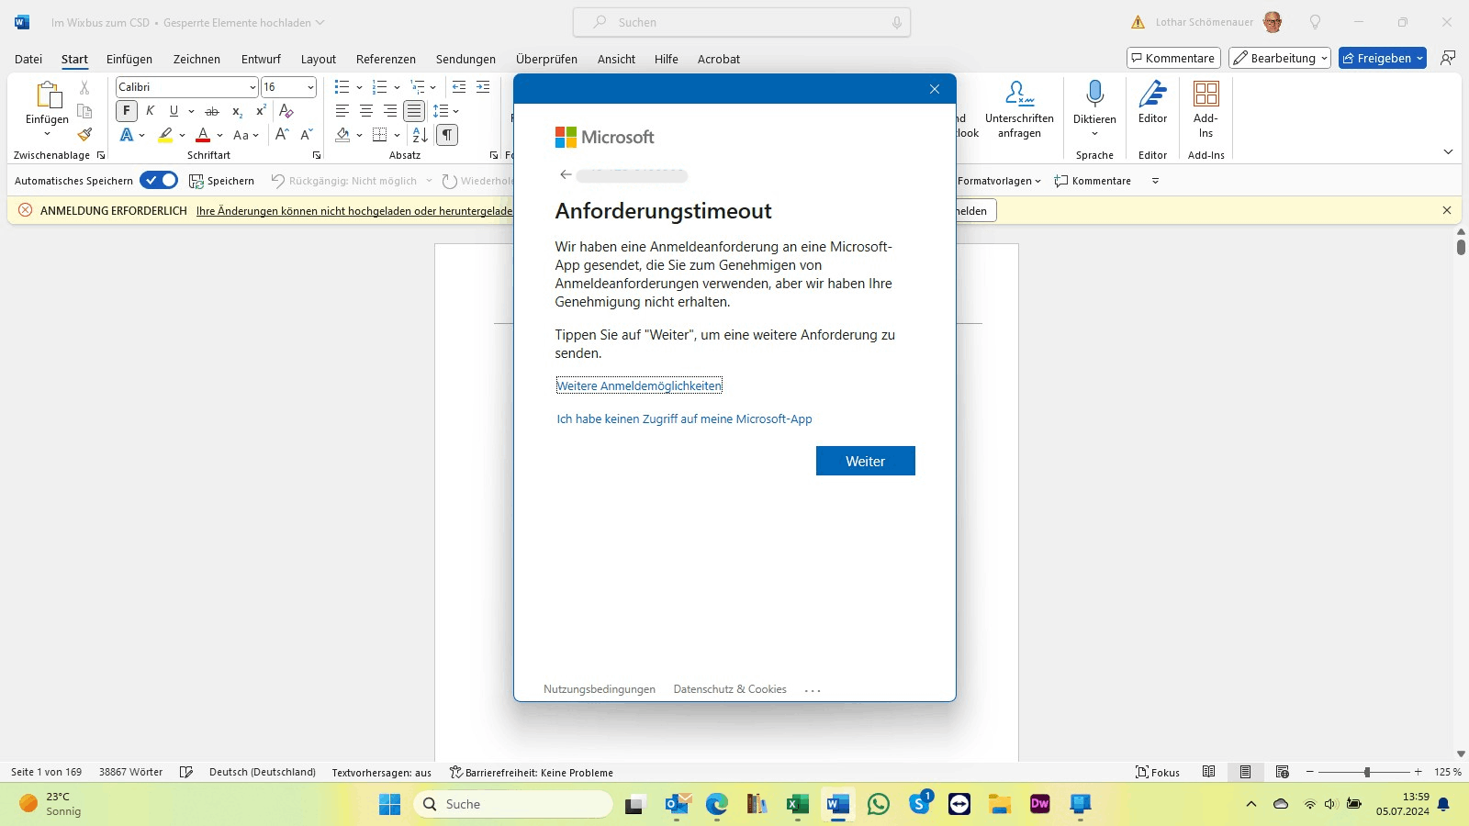
Task: Align text right
Action: click(x=390, y=111)
